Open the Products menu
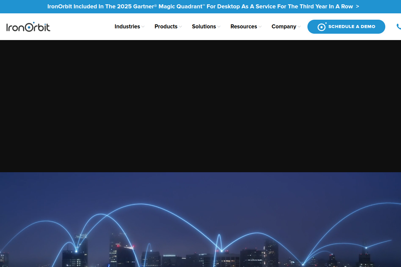 [166, 27]
